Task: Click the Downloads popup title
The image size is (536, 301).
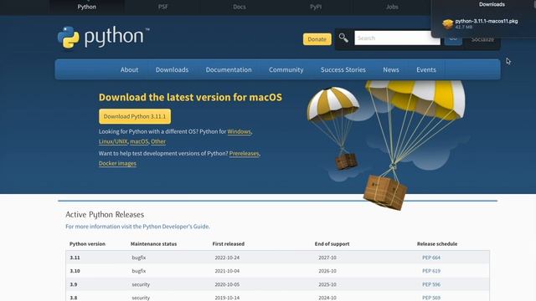Action: coord(492,4)
